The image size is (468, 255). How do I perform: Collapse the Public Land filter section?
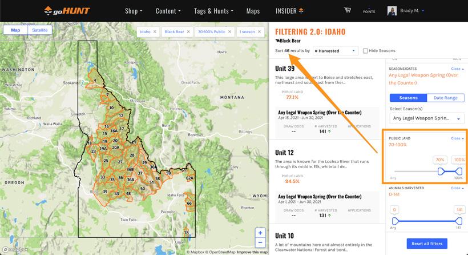pos(457,138)
